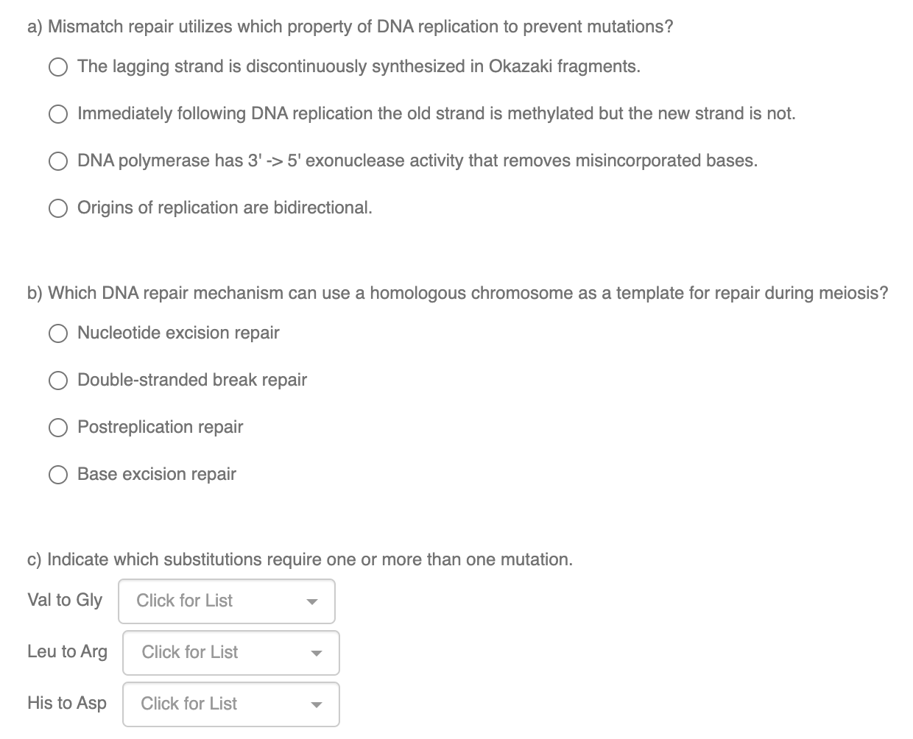Pick Base excision repair answer
Image resolution: width=913 pixels, height=739 pixels.
pos(59,475)
